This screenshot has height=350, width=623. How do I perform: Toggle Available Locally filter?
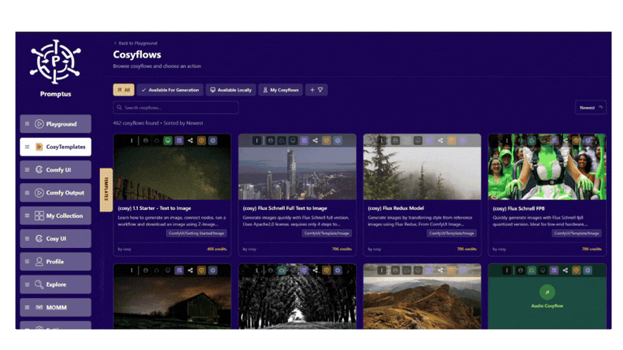click(231, 90)
